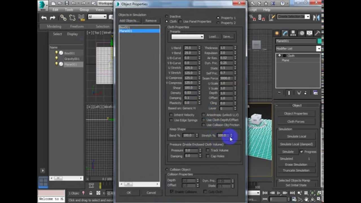Image resolution: width=361 pixels, height=203 pixels.
Task: Click the Add Objects button
Action: click(129, 21)
